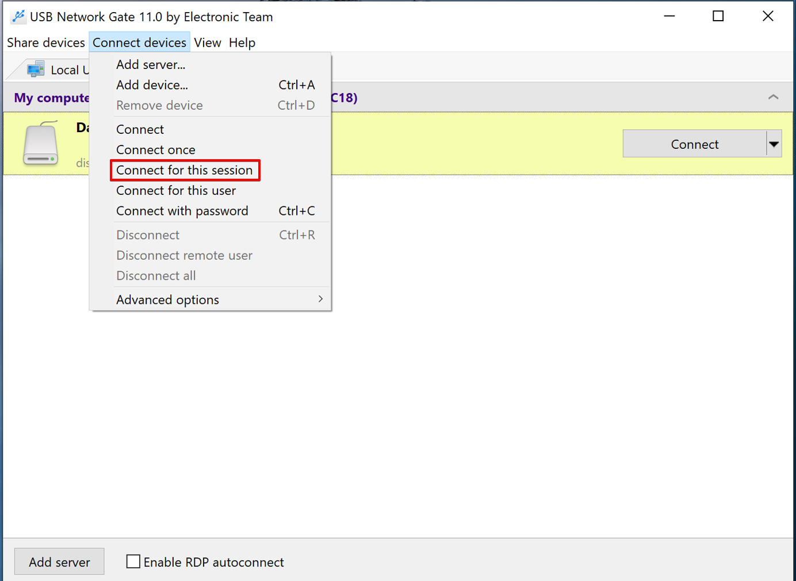Open the Share devices menu
Image resolution: width=796 pixels, height=581 pixels.
(x=46, y=43)
